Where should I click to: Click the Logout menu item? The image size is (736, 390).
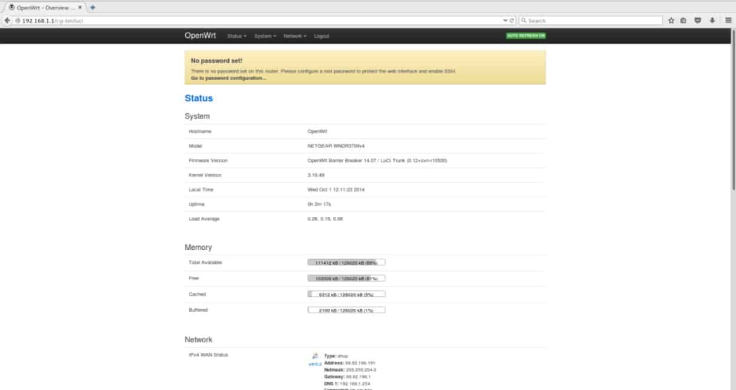[321, 36]
